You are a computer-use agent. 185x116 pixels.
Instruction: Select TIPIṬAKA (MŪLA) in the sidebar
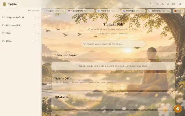15,17
